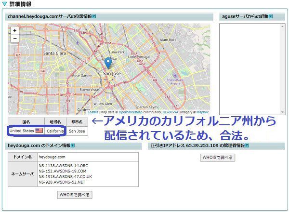This screenshot has height=212, width=289.
Task: Click help icon beside サーバの位置情報 heading
Action: [x=94, y=16]
